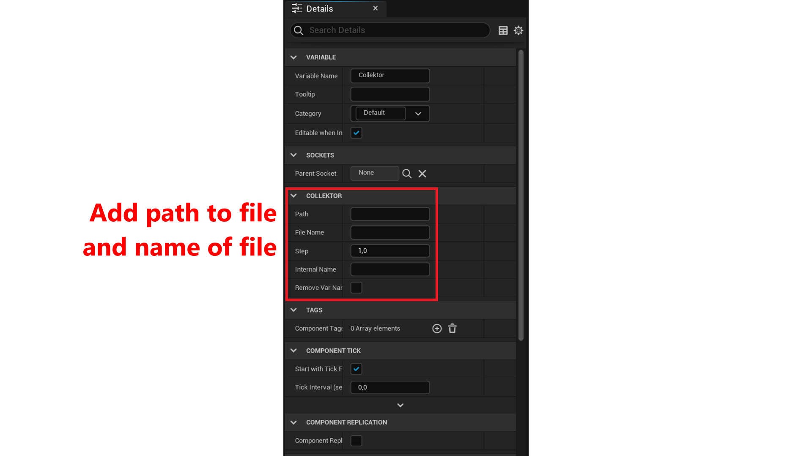Click the Path input field
The height and width of the screenshot is (456, 812).
[x=390, y=214]
